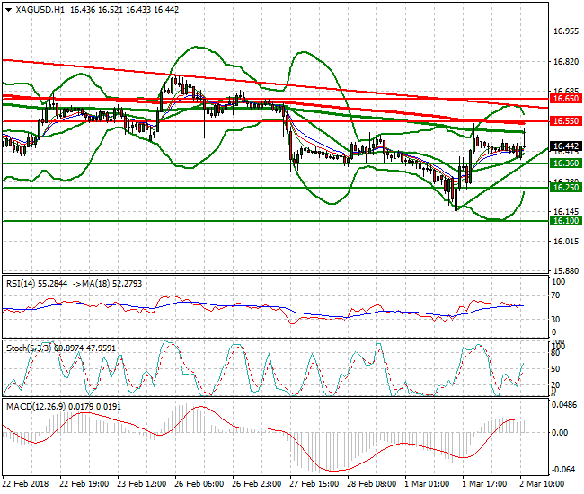The height and width of the screenshot is (494, 584).
Task: Select the green 16.250 support label
Action: click(x=566, y=187)
